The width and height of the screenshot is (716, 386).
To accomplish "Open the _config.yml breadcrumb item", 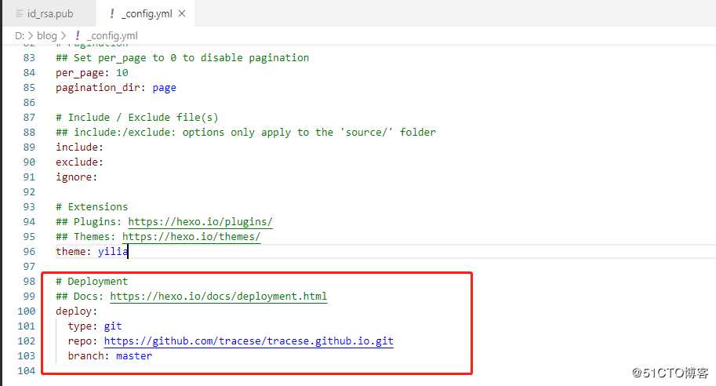I will tap(112, 35).
